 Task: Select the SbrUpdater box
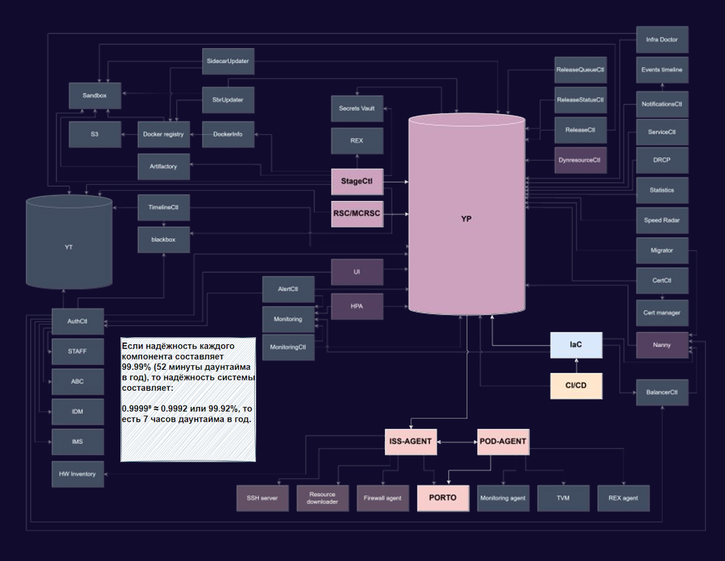click(228, 100)
